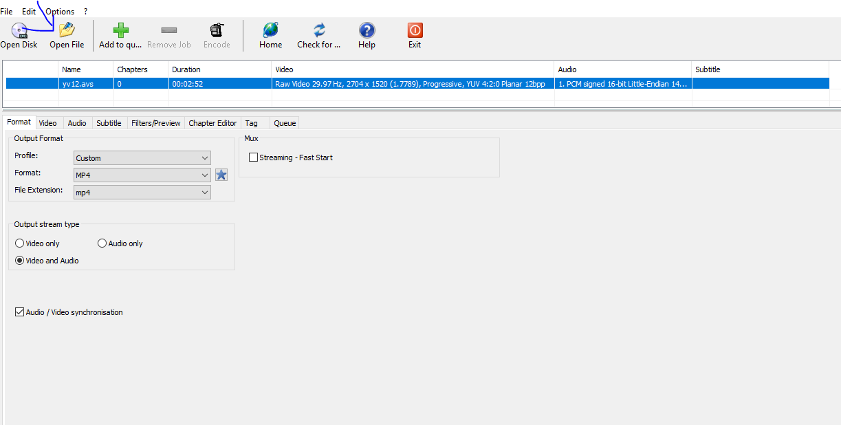Select the Audio only radio button
Screen dimensions: 841x425
coord(102,243)
